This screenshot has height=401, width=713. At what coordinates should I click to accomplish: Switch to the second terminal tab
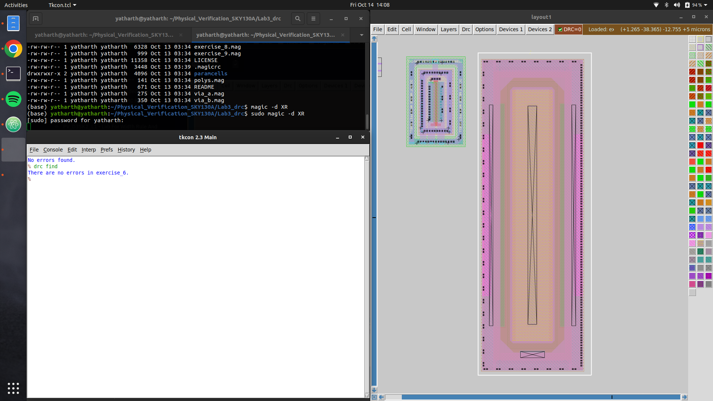(x=266, y=35)
